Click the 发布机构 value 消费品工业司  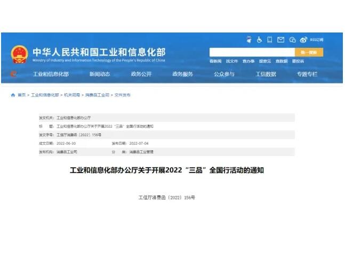coord(67,152)
